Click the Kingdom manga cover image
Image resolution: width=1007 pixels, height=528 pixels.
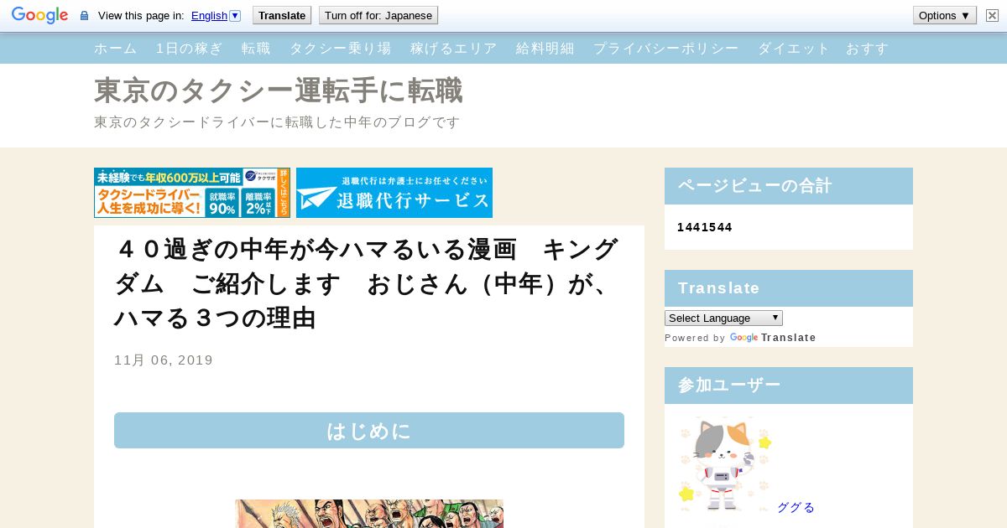369,514
